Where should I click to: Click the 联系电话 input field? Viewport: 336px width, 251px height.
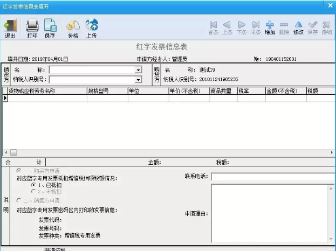click(x=272, y=176)
